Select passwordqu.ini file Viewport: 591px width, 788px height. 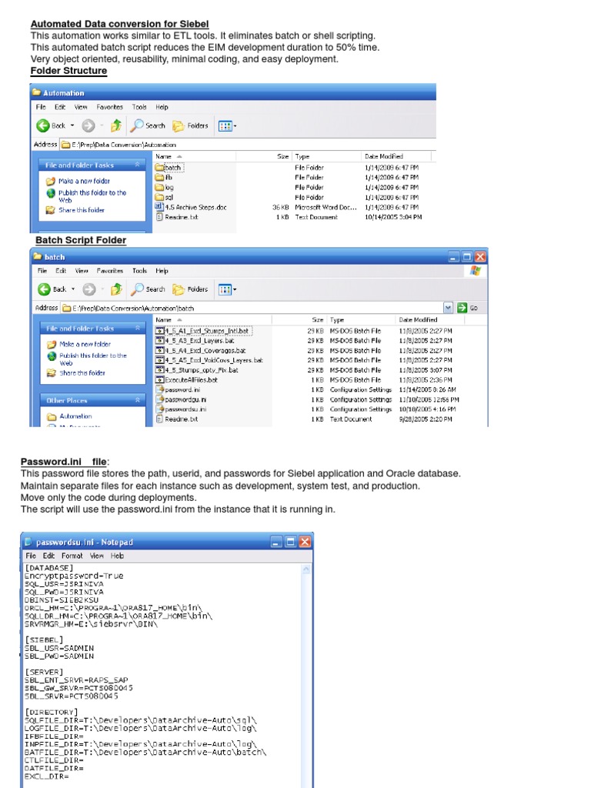click(181, 399)
